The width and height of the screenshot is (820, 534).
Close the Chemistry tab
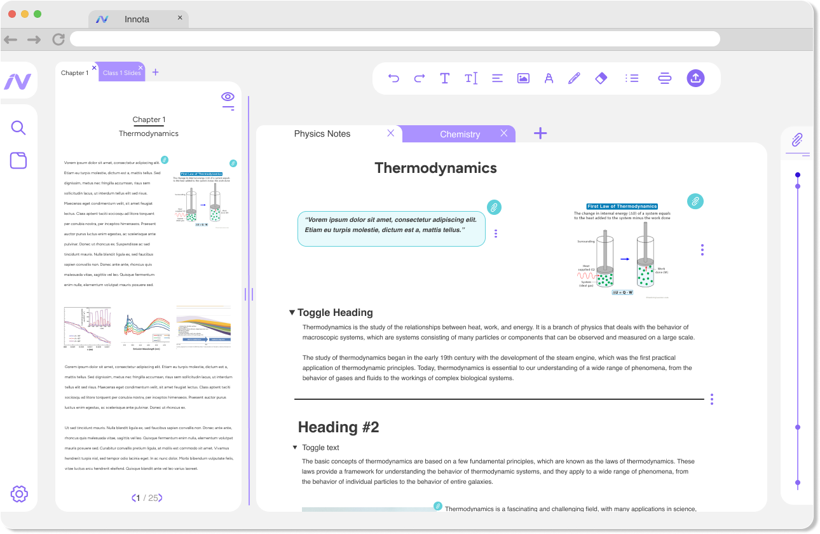coord(504,133)
